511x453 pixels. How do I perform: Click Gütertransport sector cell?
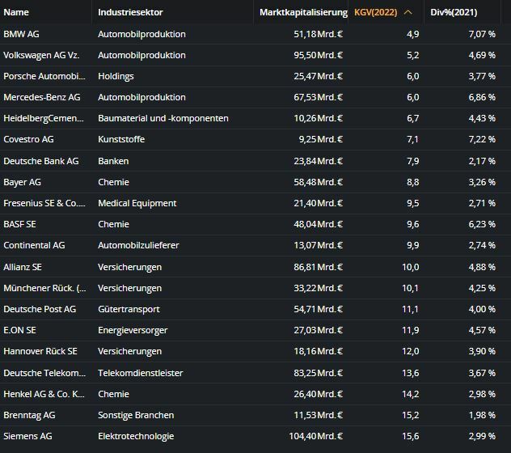(x=129, y=309)
